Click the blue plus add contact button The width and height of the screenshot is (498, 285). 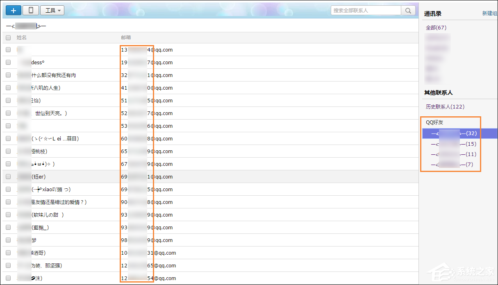click(x=14, y=10)
